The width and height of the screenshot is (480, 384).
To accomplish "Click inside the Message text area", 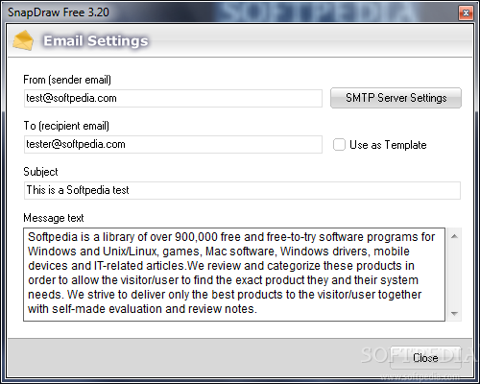I will pyautogui.click(x=234, y=275).
